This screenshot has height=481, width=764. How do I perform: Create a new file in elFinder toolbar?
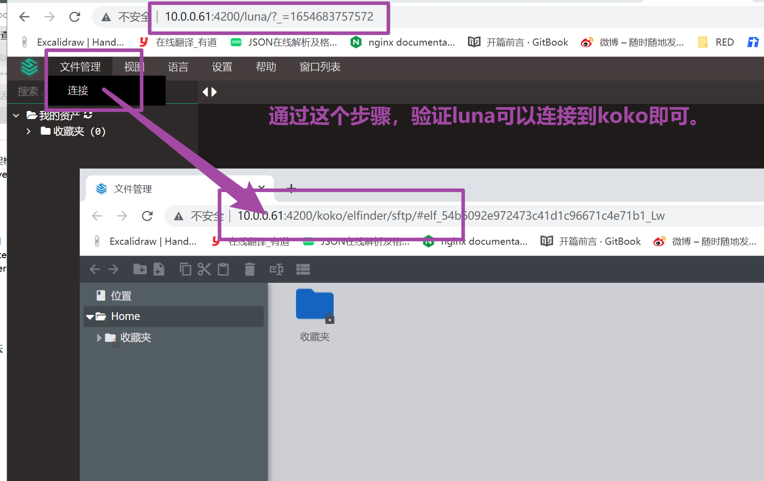159,269
